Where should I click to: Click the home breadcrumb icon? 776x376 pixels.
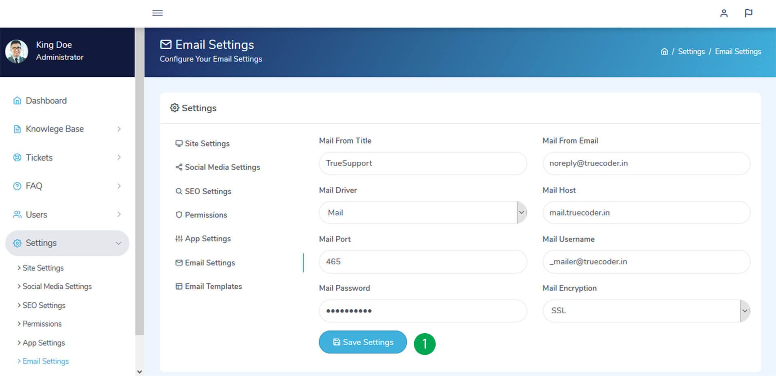point(664,52)
